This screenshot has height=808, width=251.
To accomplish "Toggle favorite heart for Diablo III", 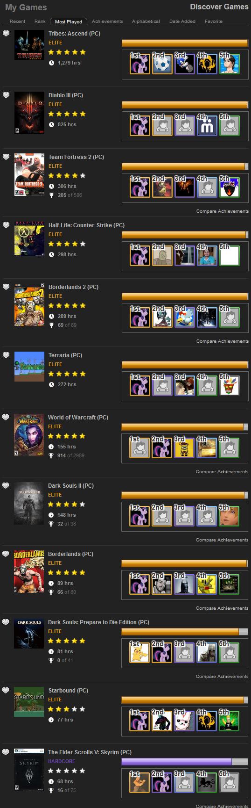I will 6,95.
